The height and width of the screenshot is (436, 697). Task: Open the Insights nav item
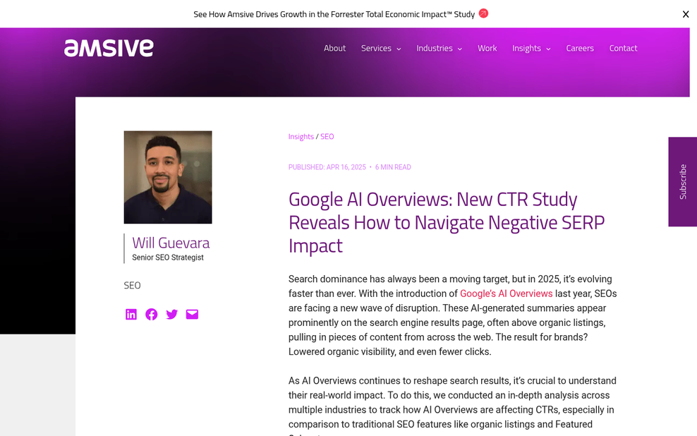pos(526,48)
